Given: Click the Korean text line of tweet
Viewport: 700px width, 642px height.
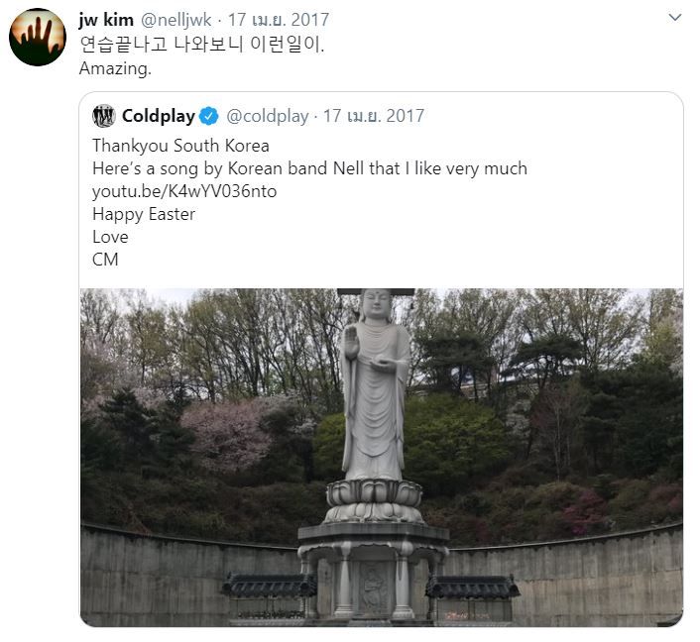Looking at the screenshot, I should pyautogui.click(x=201, y=45).
